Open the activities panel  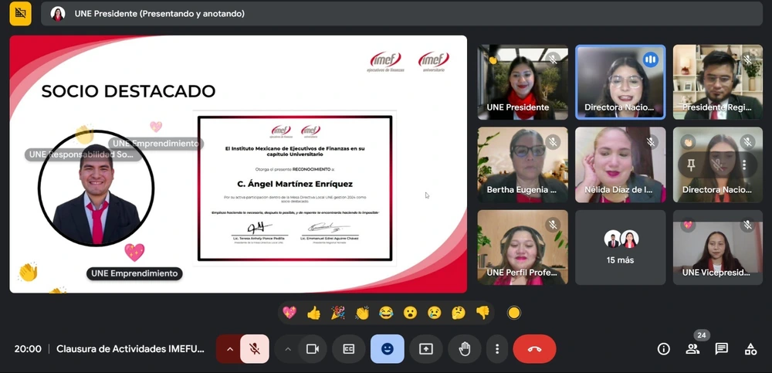750,349
